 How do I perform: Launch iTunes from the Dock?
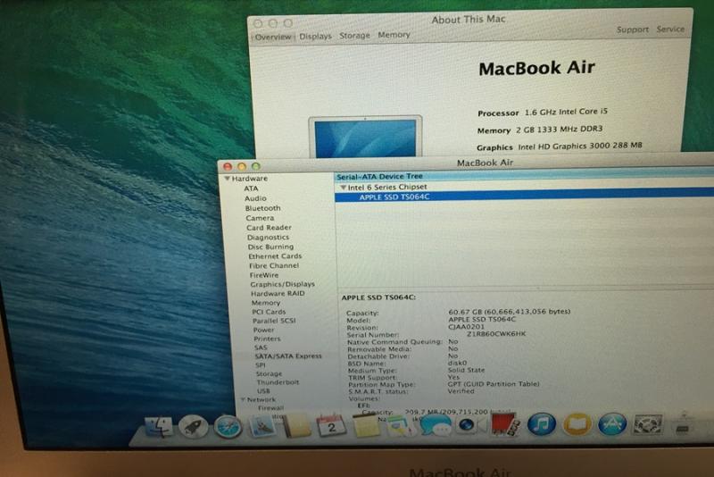coord(541,423)
